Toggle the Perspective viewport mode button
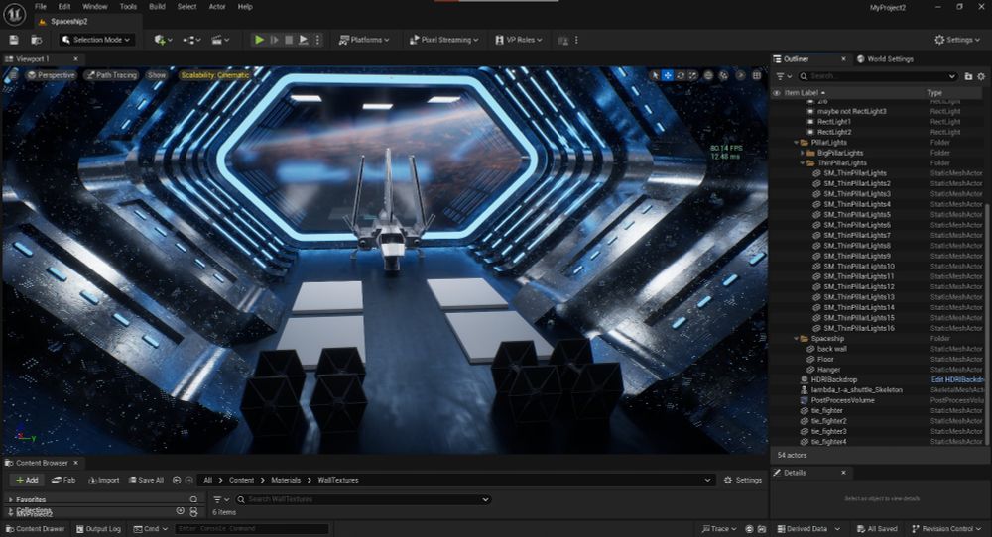Viewport: 992px width, 537px height. pyautogui.click(x=52, y=75)
